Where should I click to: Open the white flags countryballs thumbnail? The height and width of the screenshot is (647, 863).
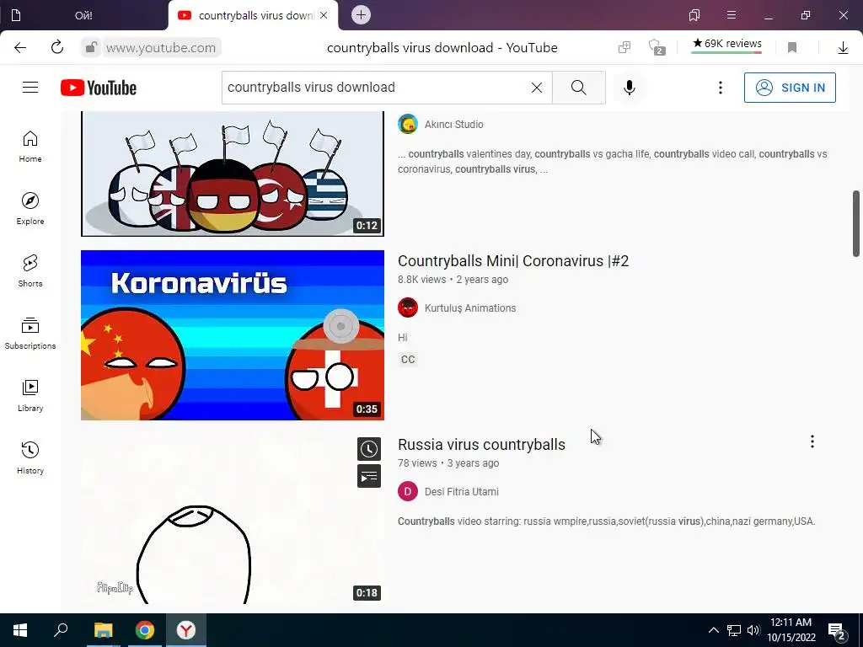(x=233, y=174)
